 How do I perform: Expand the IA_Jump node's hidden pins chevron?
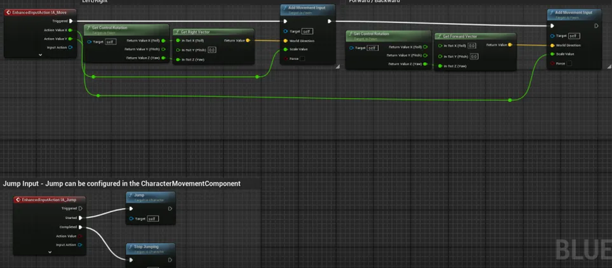point(50,252)
